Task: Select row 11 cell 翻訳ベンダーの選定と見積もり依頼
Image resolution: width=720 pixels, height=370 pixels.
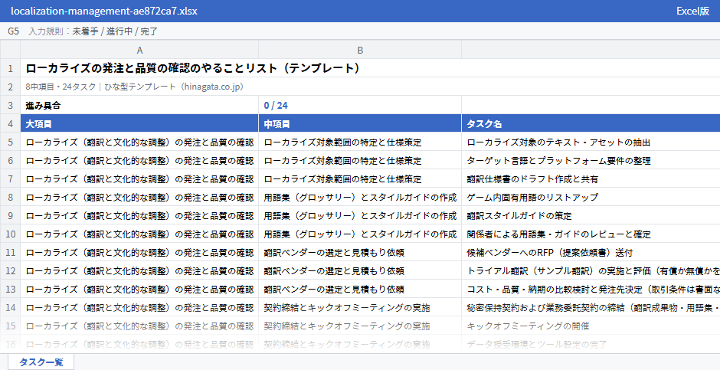Action: pyautogui.click(x=360, y=252)
